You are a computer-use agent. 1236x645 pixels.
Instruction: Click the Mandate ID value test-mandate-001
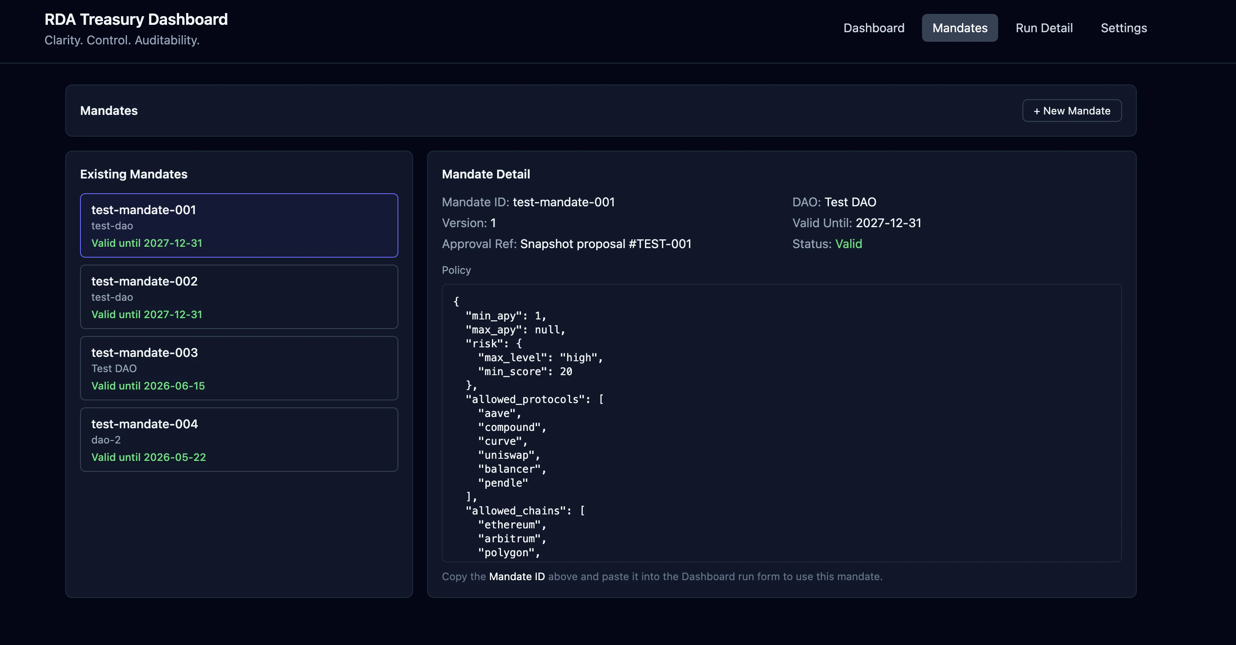(x=564, y=202)
